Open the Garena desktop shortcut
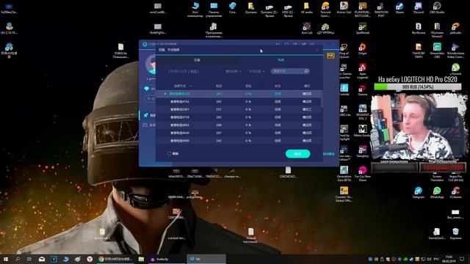This screenshot has height=264, width=470. (x=362, y=89)
